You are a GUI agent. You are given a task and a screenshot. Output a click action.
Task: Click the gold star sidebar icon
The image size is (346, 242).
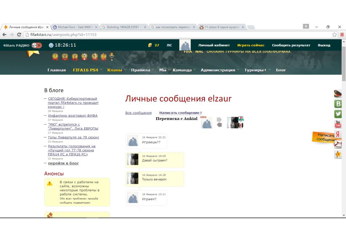[338, 155]
